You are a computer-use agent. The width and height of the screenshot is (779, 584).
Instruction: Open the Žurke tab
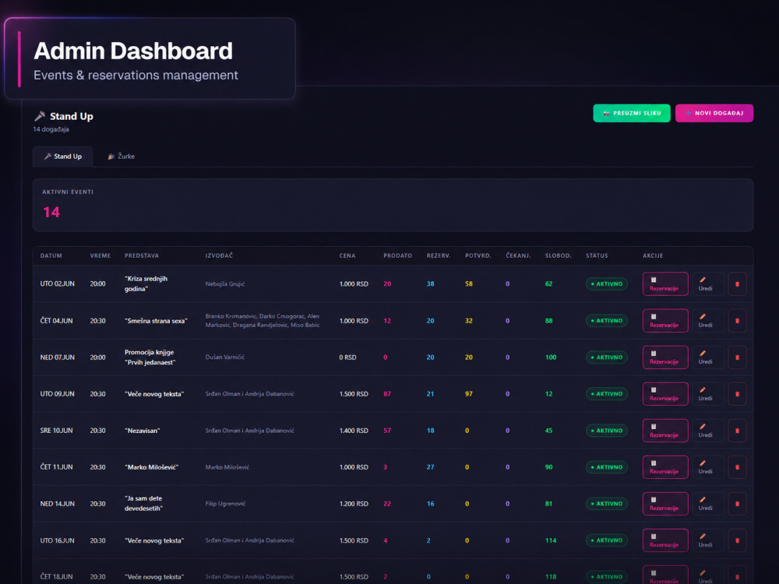point(122,157)
